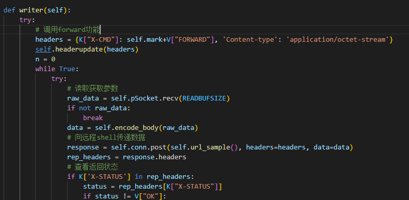Viewport: 409px width, 200px height.
Task: Click the comment "# 查看返回状态"
Action: coord(92,167)
